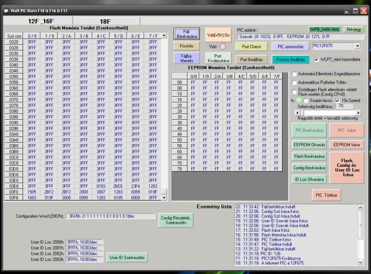Enable Automata Ellenőrzés Engedélyezése checkbox
371x274 pixels.
(x=294, y=74)
